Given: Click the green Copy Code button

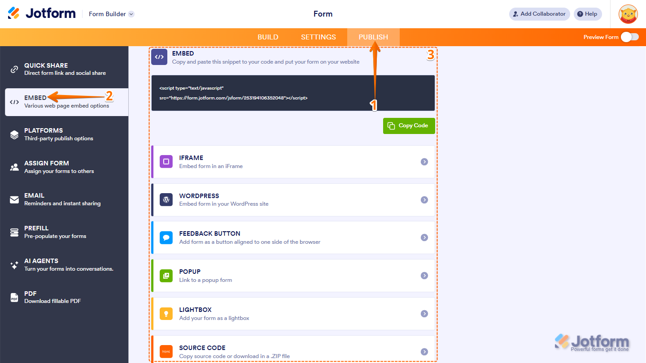Looking at the screenshot, I should (x=409, y=126).
